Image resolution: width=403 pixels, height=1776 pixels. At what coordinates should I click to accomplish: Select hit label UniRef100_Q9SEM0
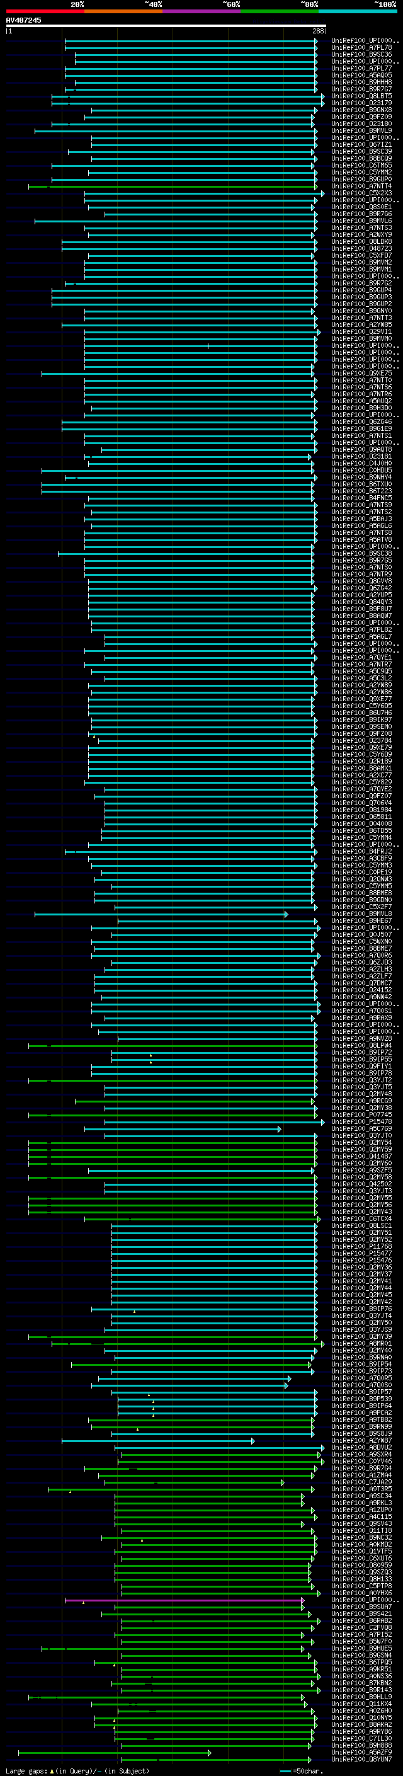click(x=361, y=728)
